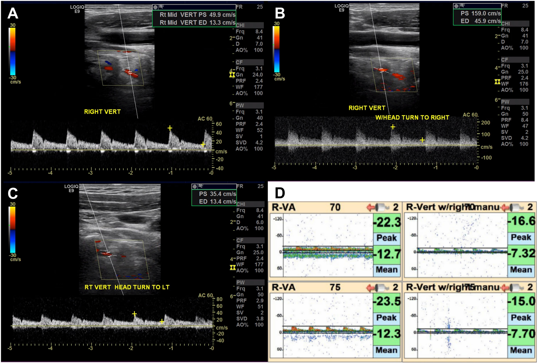This screenshot has width=538, height=363.
Task: Select the end diastolic caliper cross in panel C waveform
Action: tap(162, 321)
